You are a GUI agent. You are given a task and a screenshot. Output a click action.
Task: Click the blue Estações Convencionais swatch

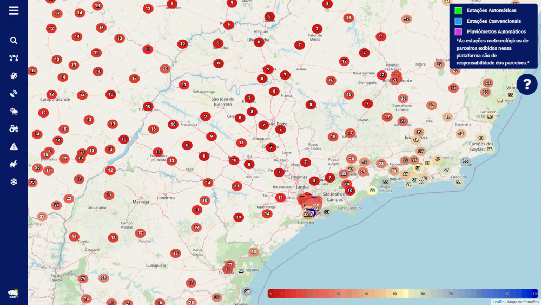[x=458, y=21]
